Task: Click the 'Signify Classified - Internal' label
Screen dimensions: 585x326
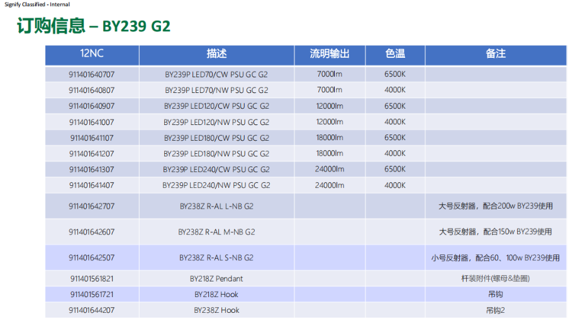Action: pos(37,4)
